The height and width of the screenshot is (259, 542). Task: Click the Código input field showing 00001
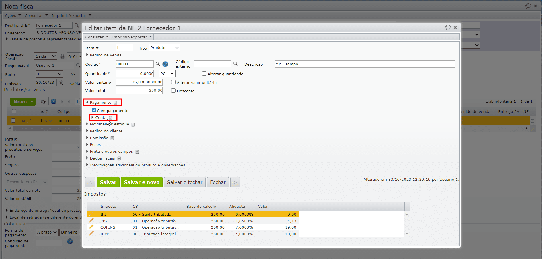135,64
